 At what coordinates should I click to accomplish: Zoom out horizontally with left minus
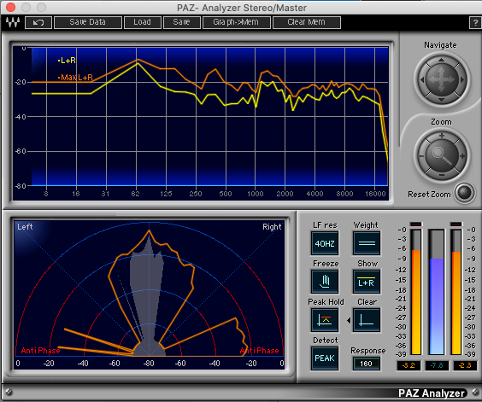[x=421, y=156]
